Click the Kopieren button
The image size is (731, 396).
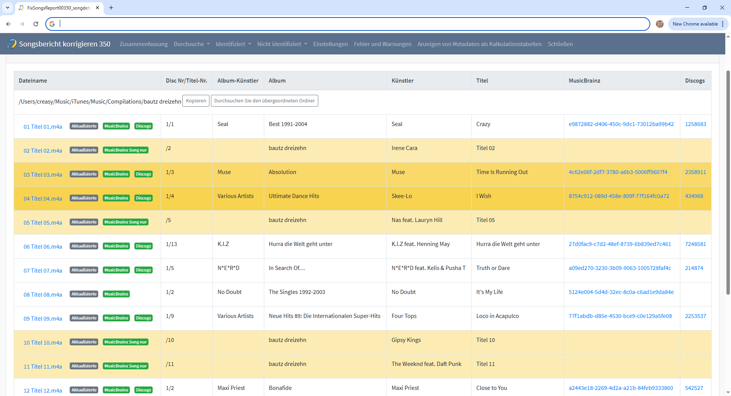point(196,101)
